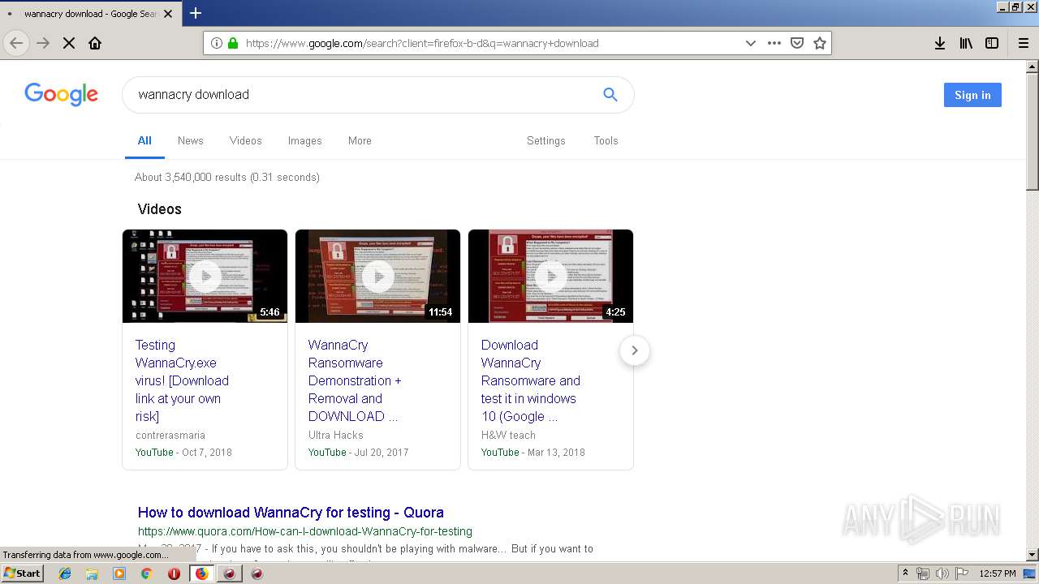This screenshot has width=1039, height=584.
Task: Go to Google homepage via logo
Action: pyautogui.click(x=61, y=94)
